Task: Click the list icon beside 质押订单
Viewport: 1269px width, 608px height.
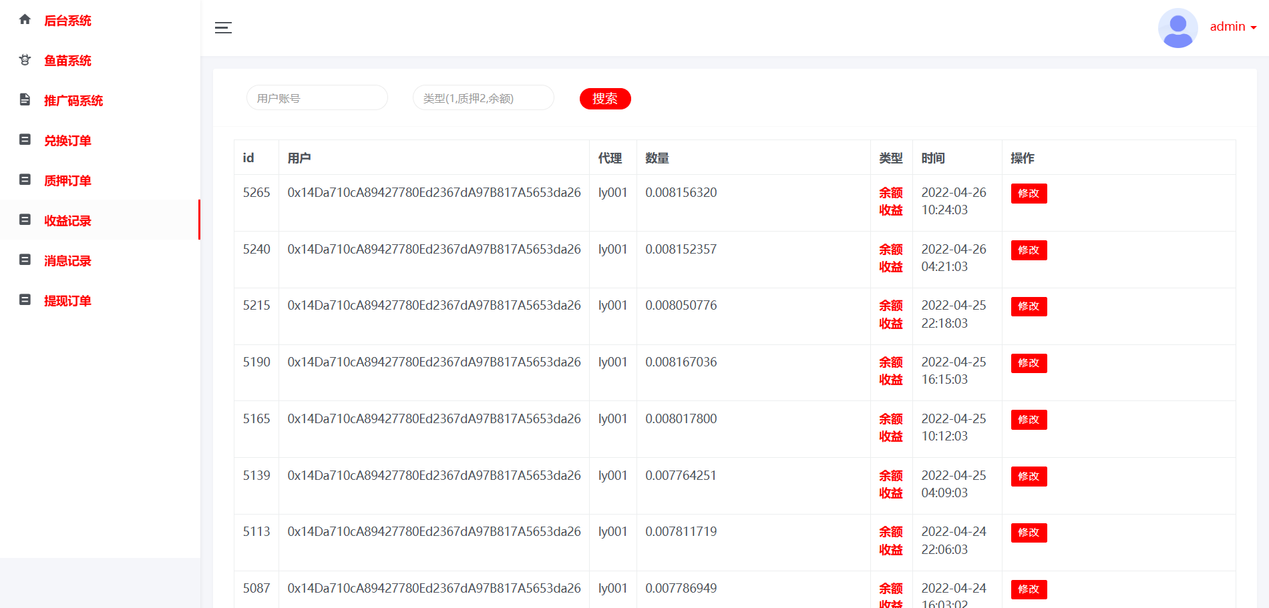Action: click(25, 180)
